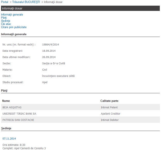Click the Portal breadcrumb link
The image size is (165, 150).
[x=5, y=2]
